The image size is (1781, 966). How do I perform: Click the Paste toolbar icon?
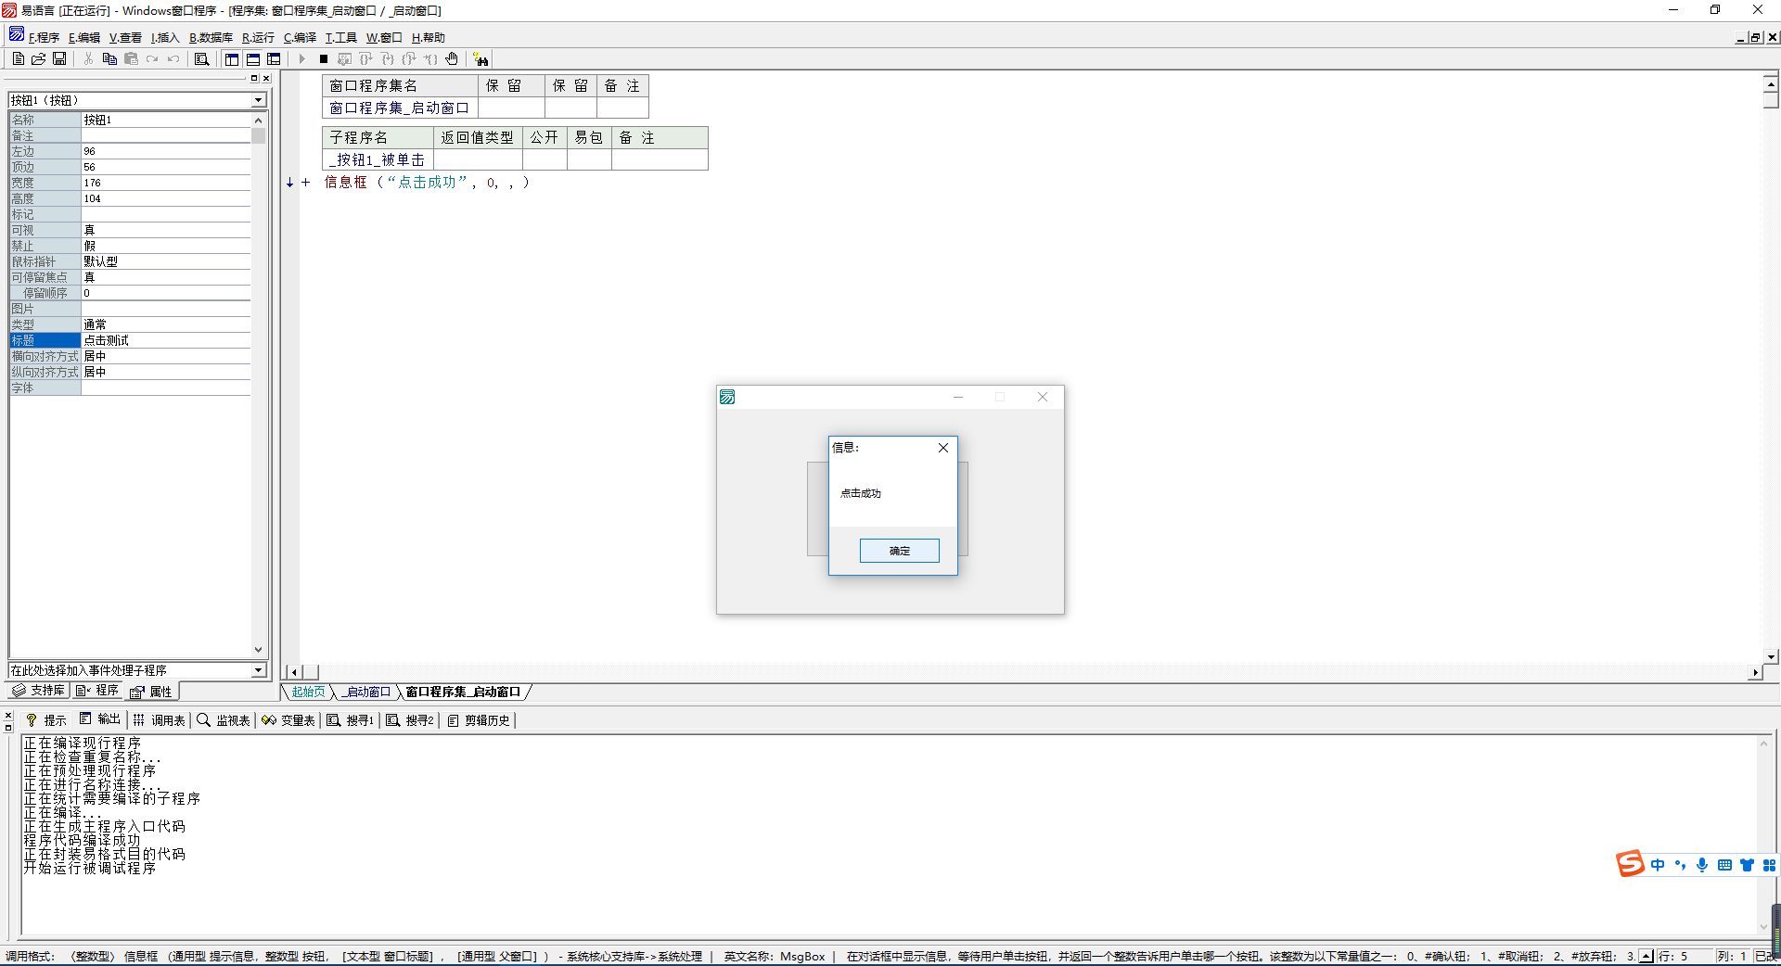(131, 58)
